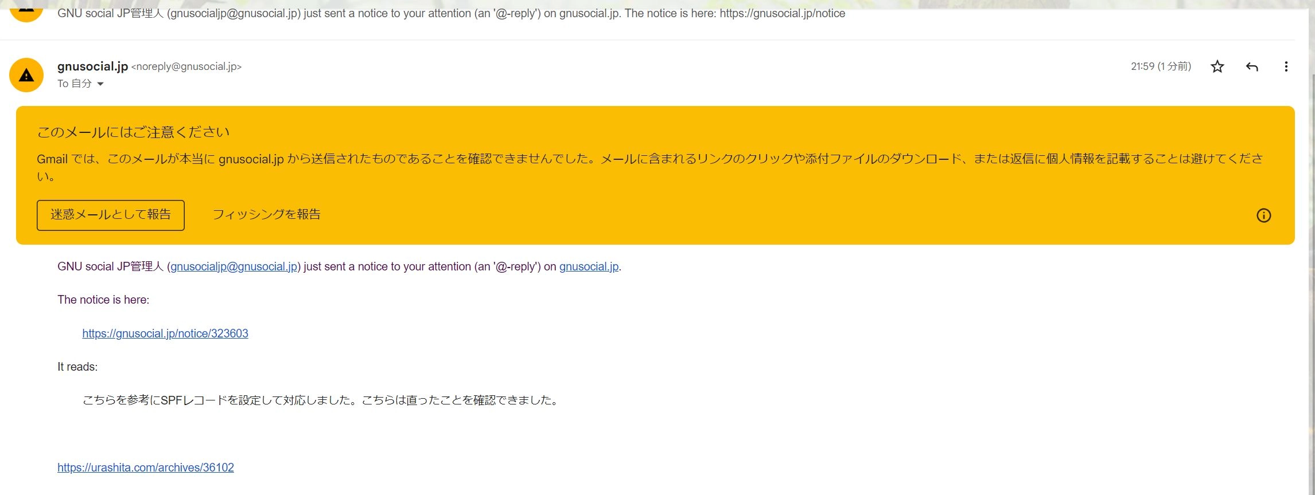Click the noreply@gnusocial.jp address text

tap(186, 66)
